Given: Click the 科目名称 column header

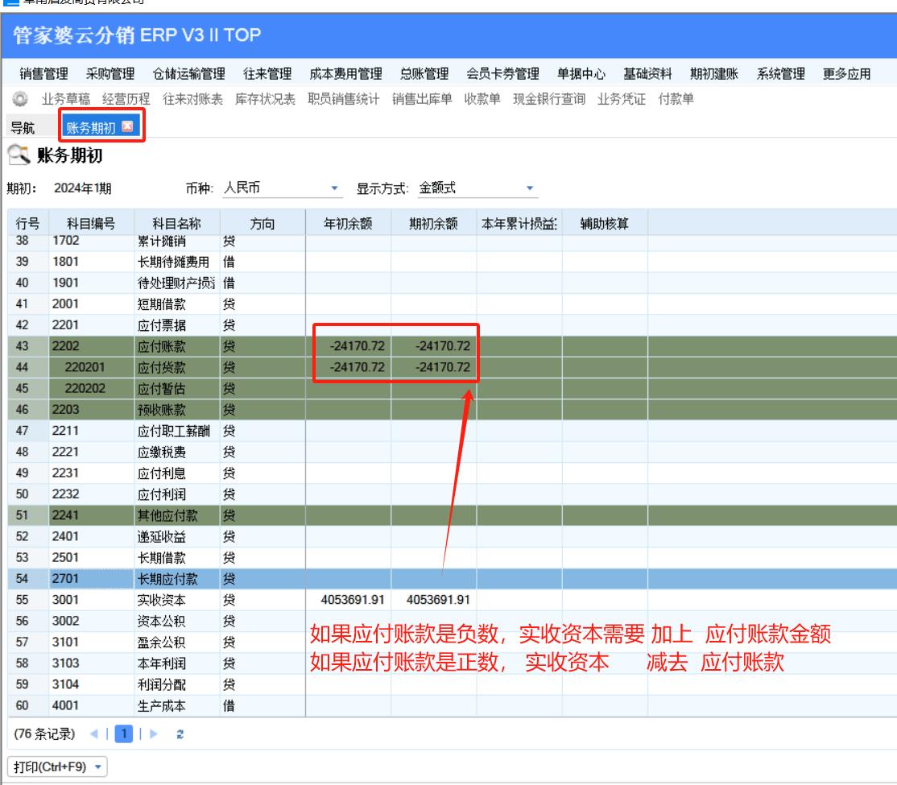Looking at the screenshot, I should point(177,223).
